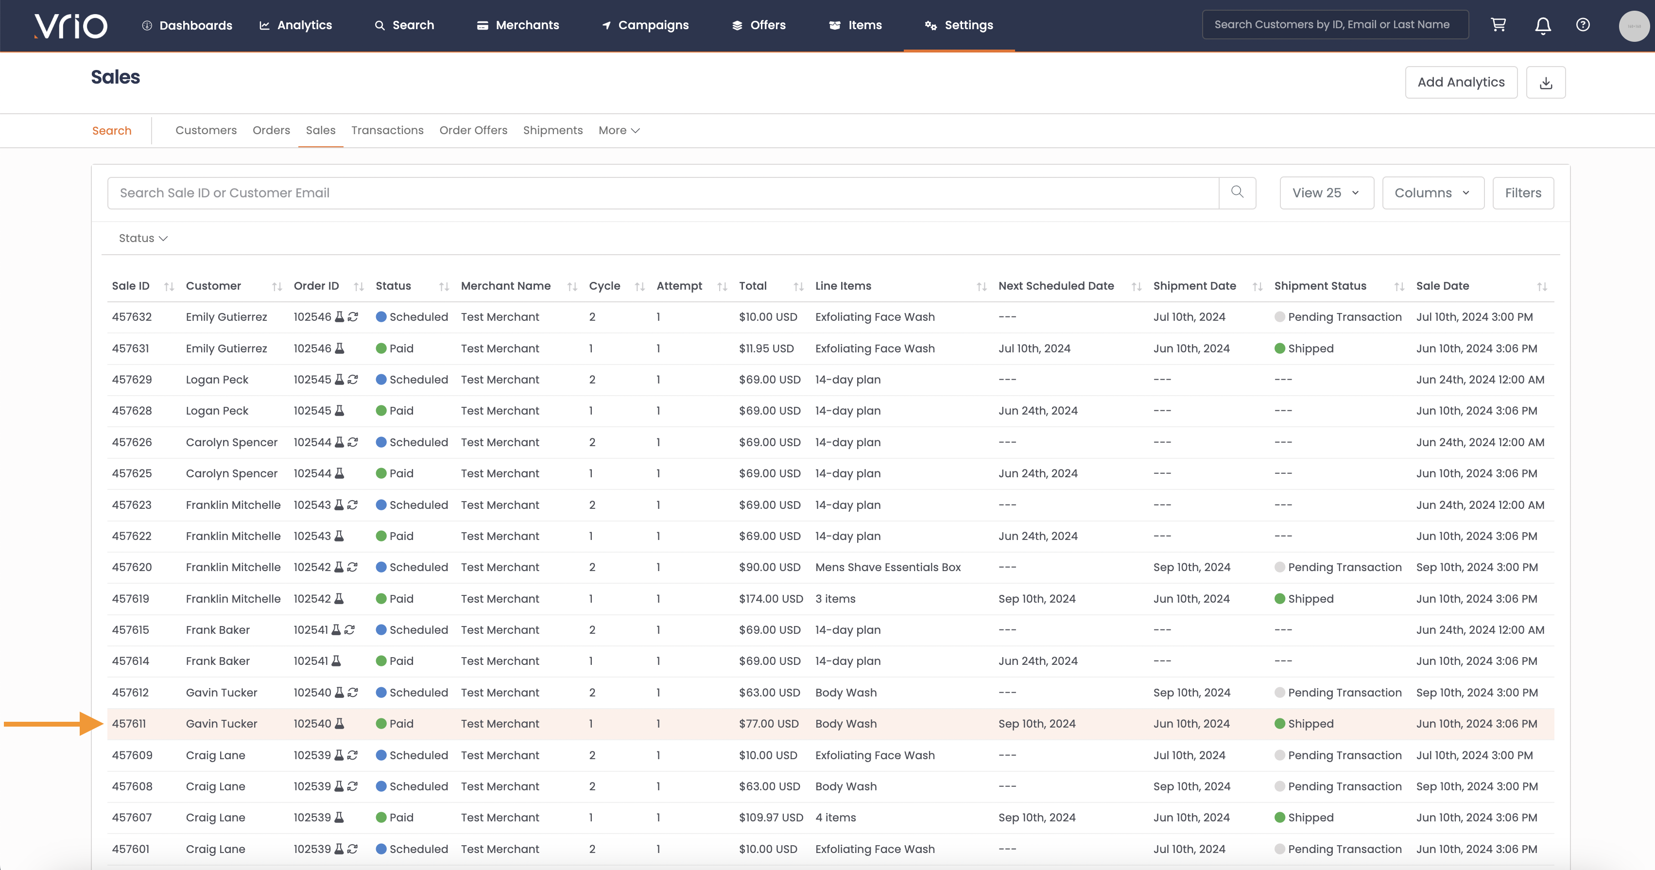Open the Items menu

(x=855, y=25)
